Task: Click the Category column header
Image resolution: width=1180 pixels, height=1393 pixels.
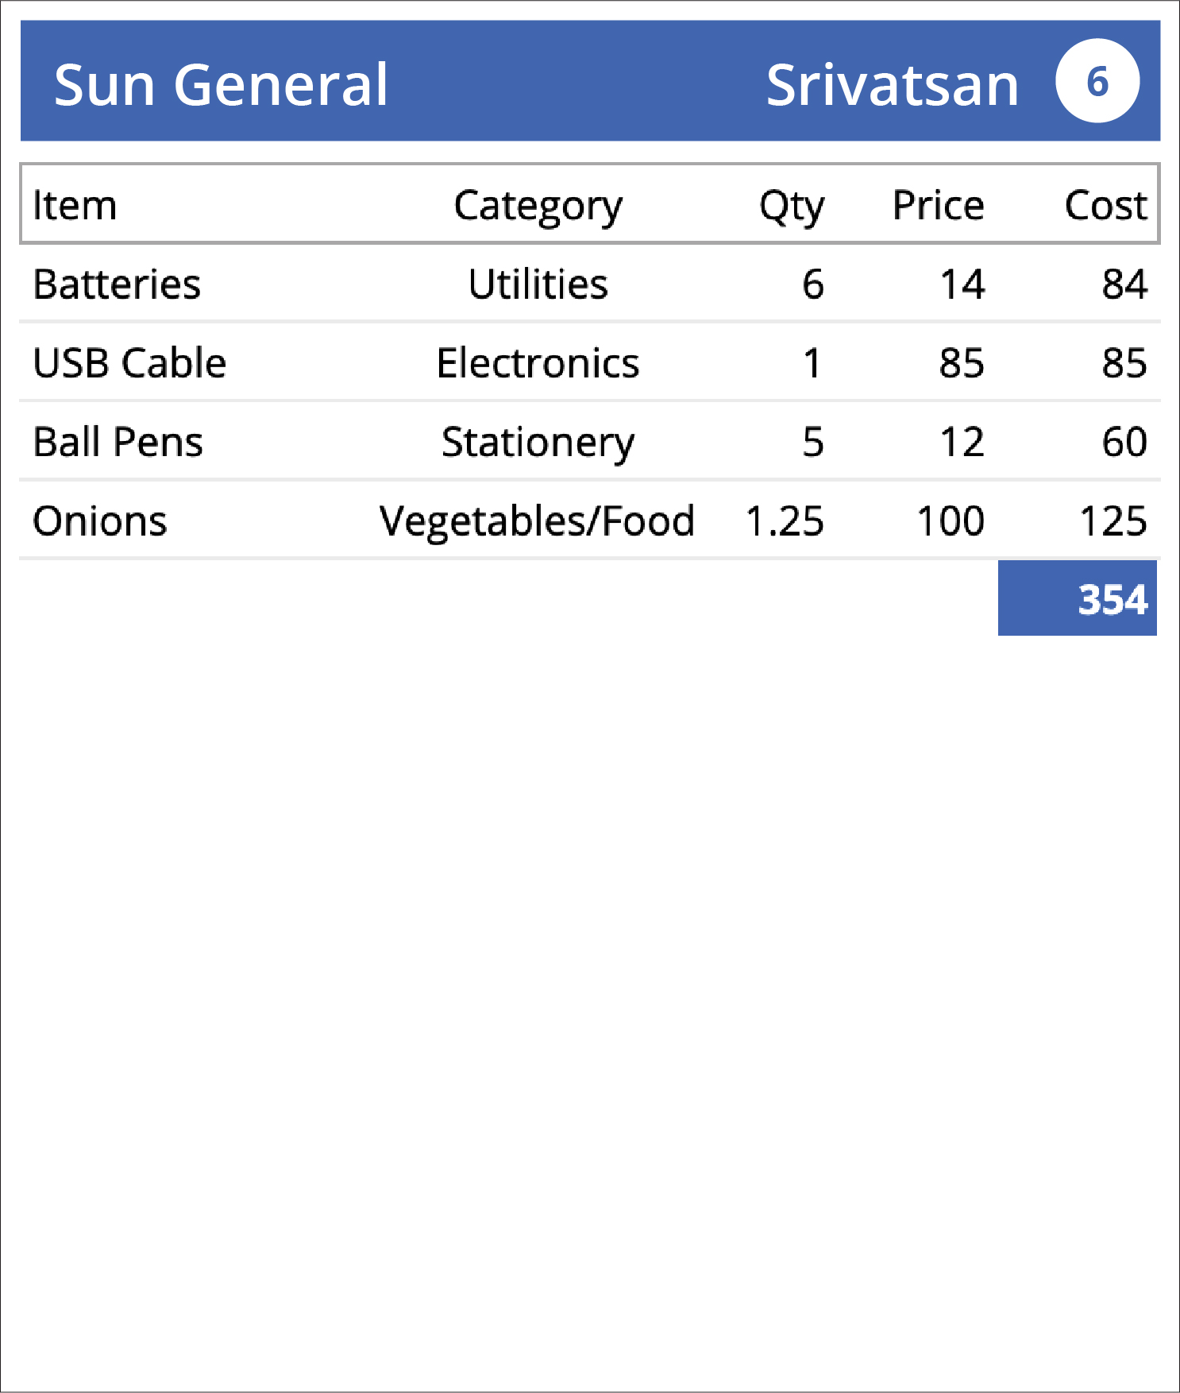Action: coord(538,207)
